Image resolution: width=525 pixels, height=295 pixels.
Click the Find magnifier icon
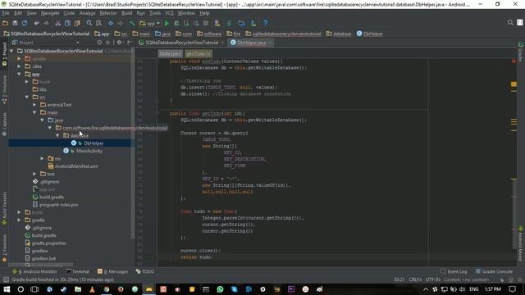pyautogui.click(x=89, y=23)
